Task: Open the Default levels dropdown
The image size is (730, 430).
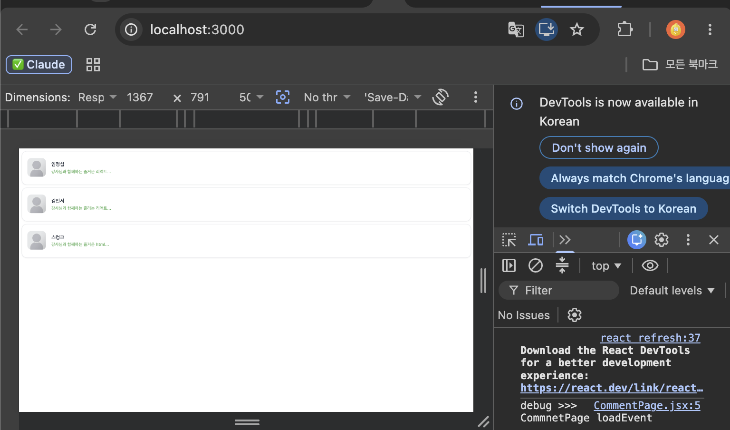Action: [672, 291]
